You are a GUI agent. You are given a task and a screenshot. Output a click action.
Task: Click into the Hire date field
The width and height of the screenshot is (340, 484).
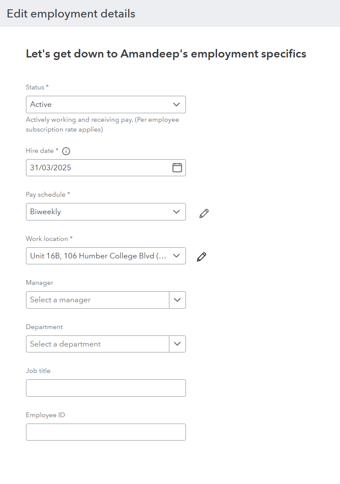[x=98, y=168]
